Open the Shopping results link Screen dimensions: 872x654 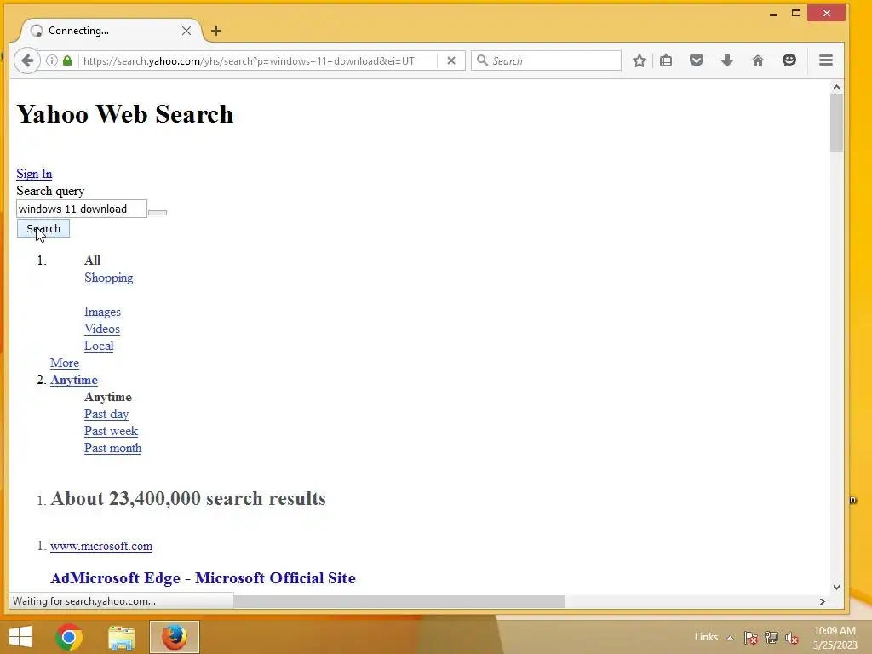108,278
